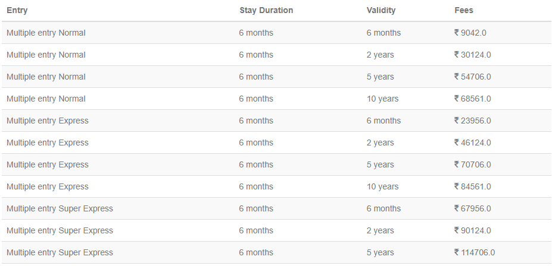Select the ₹ 114706.0 fee cell
Screen dimensions: 552x266
(475, 253)
